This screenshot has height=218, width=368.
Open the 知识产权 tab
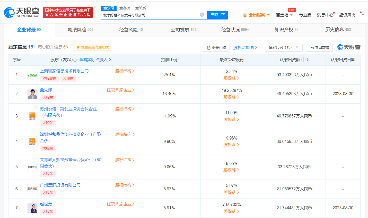pos(286,30)
